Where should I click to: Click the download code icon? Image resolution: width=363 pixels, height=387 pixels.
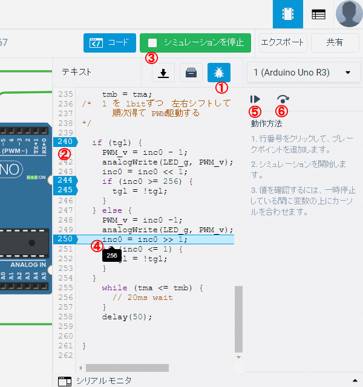point(163,73)
